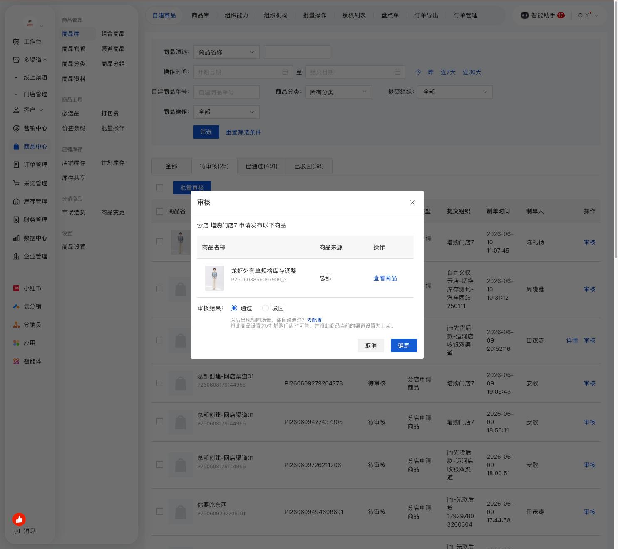618x549 pixels.
Task: Open 详情 for the 20:52:16 田茂涛 row
Action: tap(572, 340)
